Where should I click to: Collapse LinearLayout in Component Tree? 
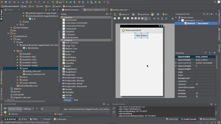[x=179, y=20]
